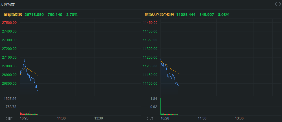
Task: Select the Dow price value 26713.050
Action: point(34,15)
